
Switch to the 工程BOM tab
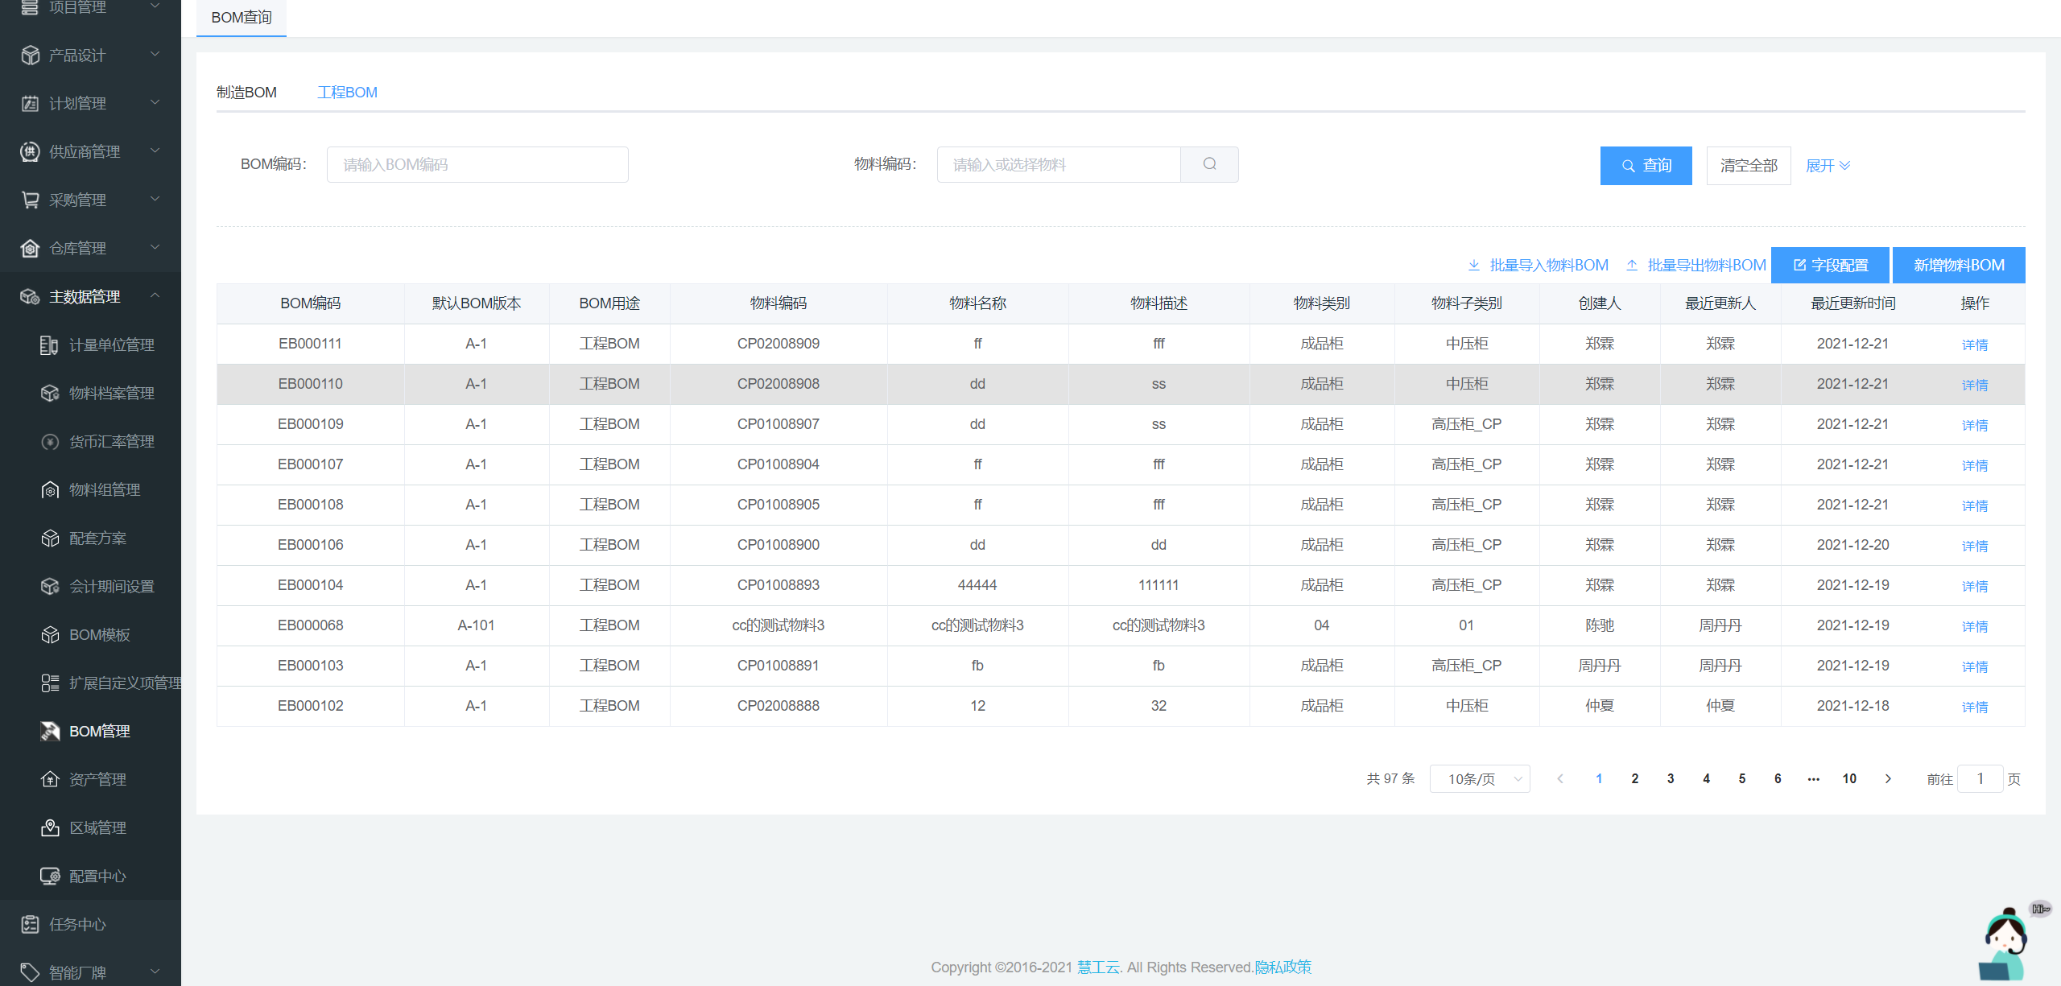[347, 93]
